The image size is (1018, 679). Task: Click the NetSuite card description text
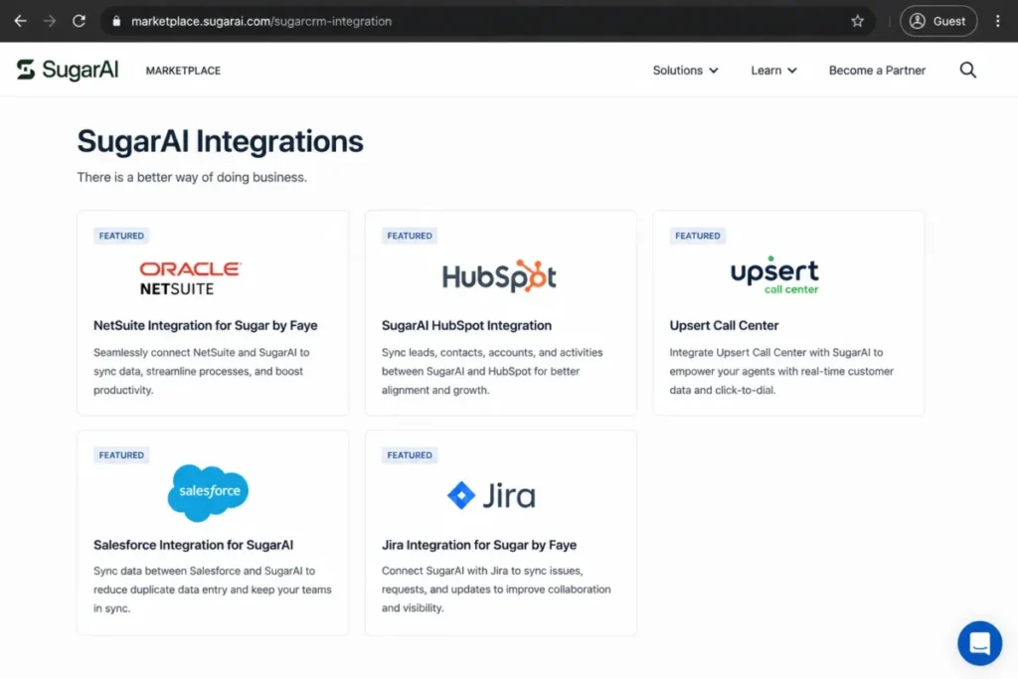(201, 371)
